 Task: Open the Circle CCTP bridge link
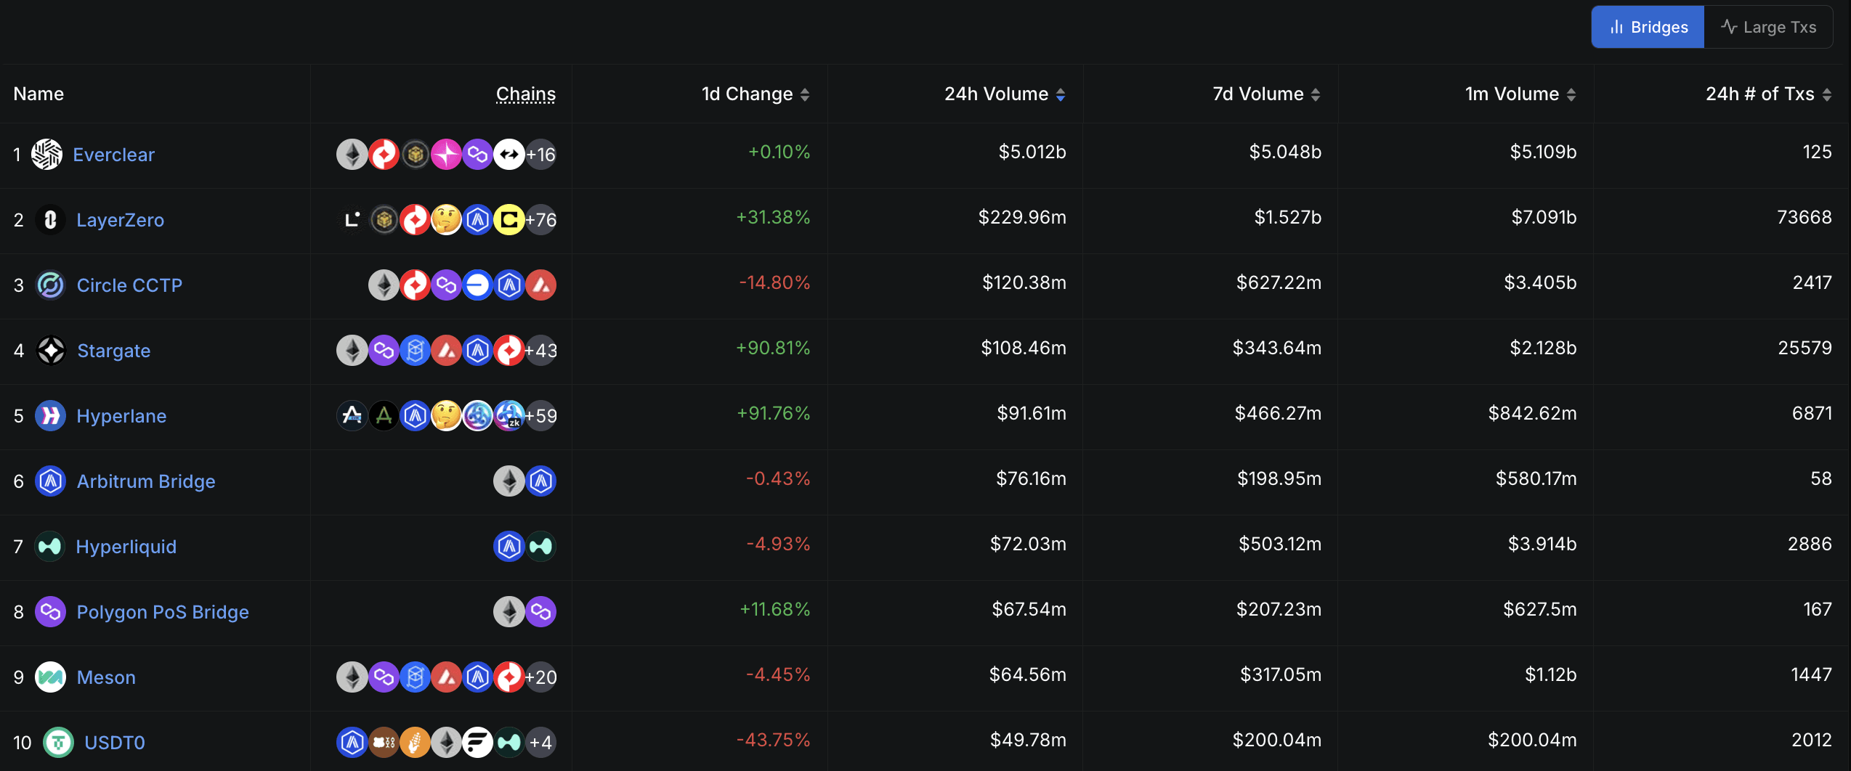tap(130, 285)
